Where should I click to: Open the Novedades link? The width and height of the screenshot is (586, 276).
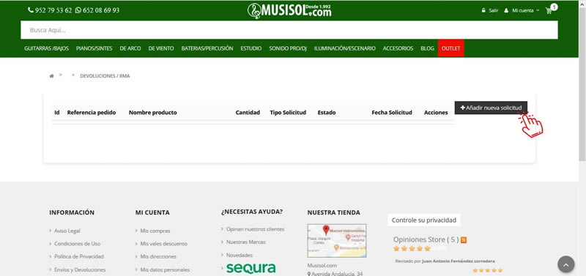tap(240, 255)
